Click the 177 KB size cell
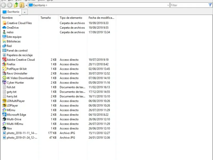The image size is (213, 160). 52,133
